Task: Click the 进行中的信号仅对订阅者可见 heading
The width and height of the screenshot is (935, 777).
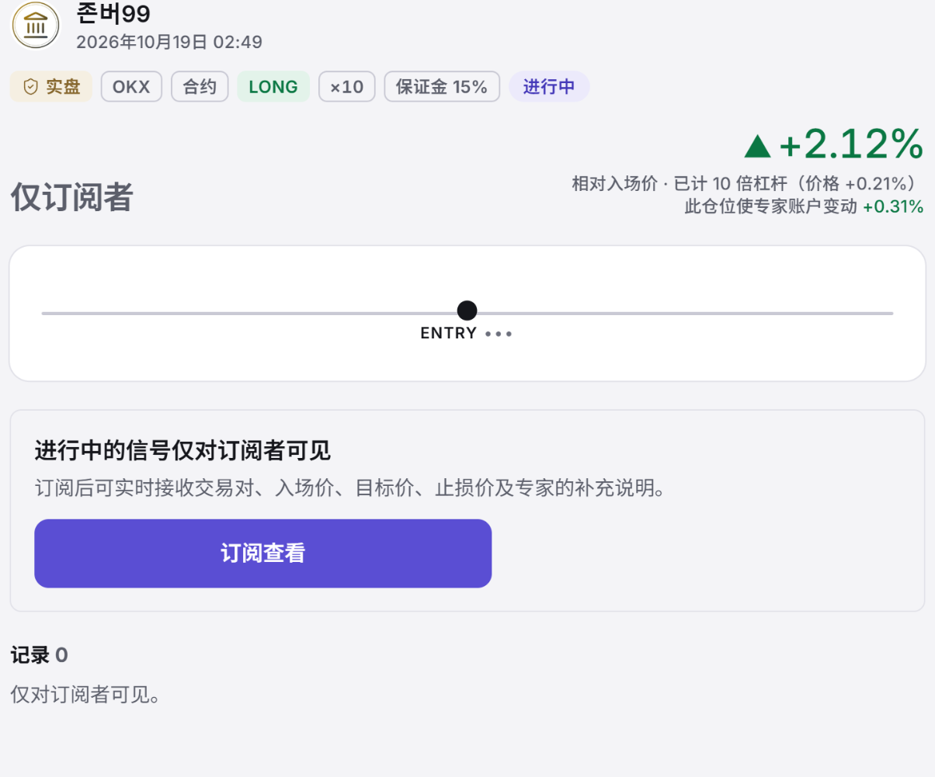Action: coord(182,450)
